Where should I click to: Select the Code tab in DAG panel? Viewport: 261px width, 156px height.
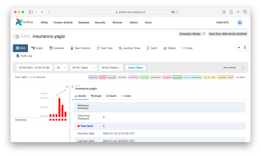click(x=126, y=96)
